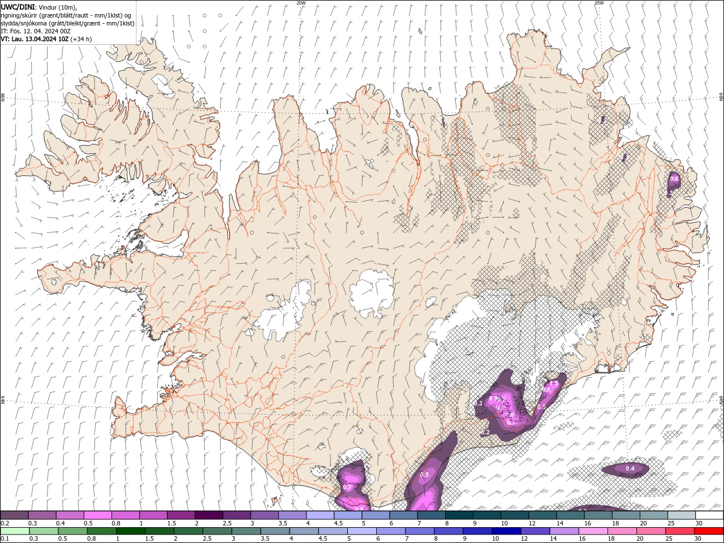Click the 'slydda/snjókoma (grátt/bleikt/grænt' description line
The height and width of the screenshot is (543, 724).
tap(67, 23)
